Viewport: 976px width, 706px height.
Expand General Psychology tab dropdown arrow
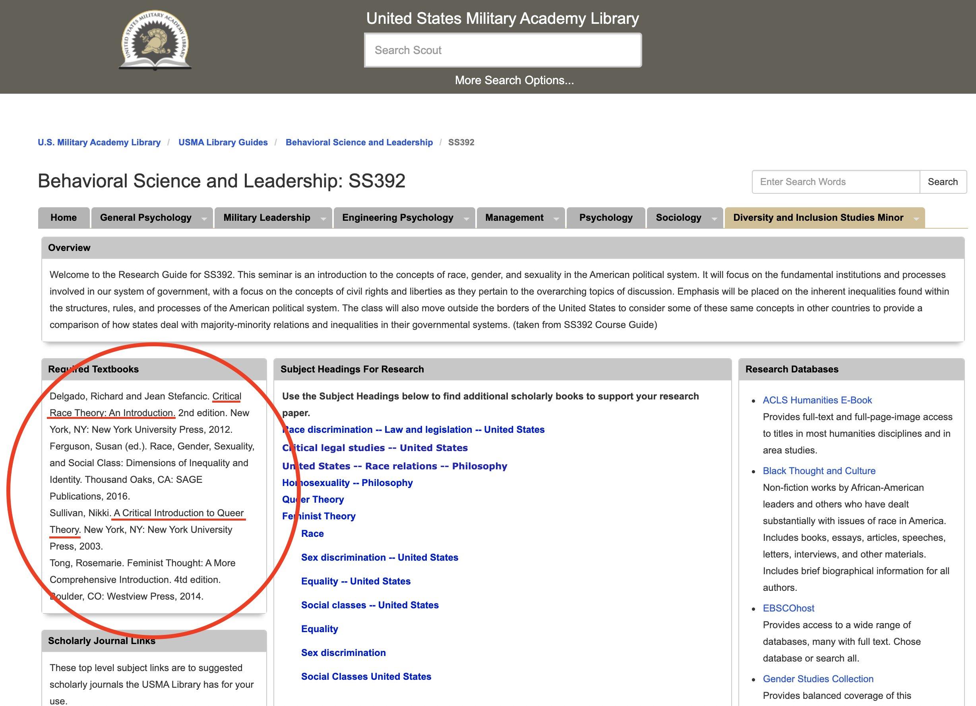pos(204,219)
